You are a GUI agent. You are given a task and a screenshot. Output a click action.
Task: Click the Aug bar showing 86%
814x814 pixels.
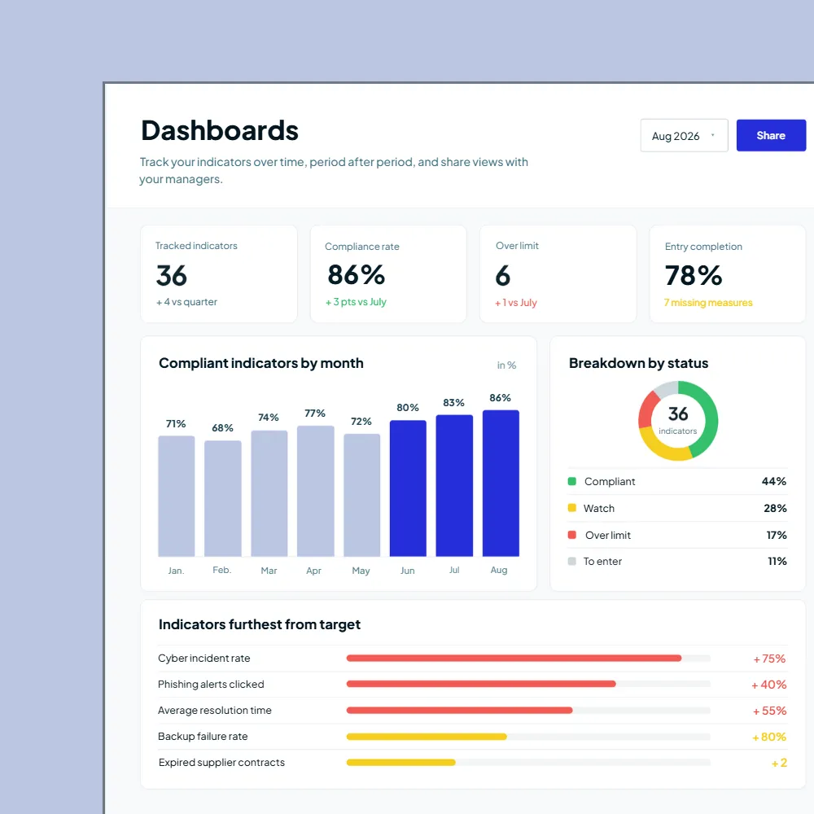click(501, 483)
